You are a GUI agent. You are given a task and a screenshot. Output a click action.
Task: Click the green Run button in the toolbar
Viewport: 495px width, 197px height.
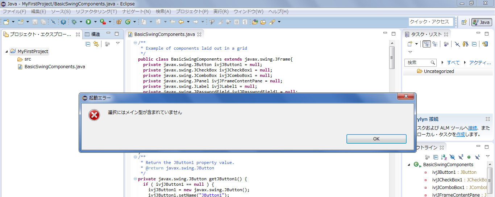point(88,22)
